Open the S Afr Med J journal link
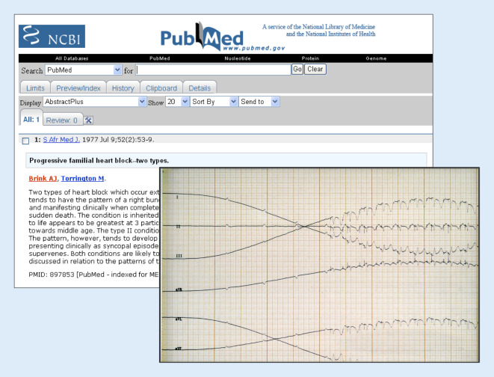The width and height of the screenshot is (494, 377). coord(61,140)
